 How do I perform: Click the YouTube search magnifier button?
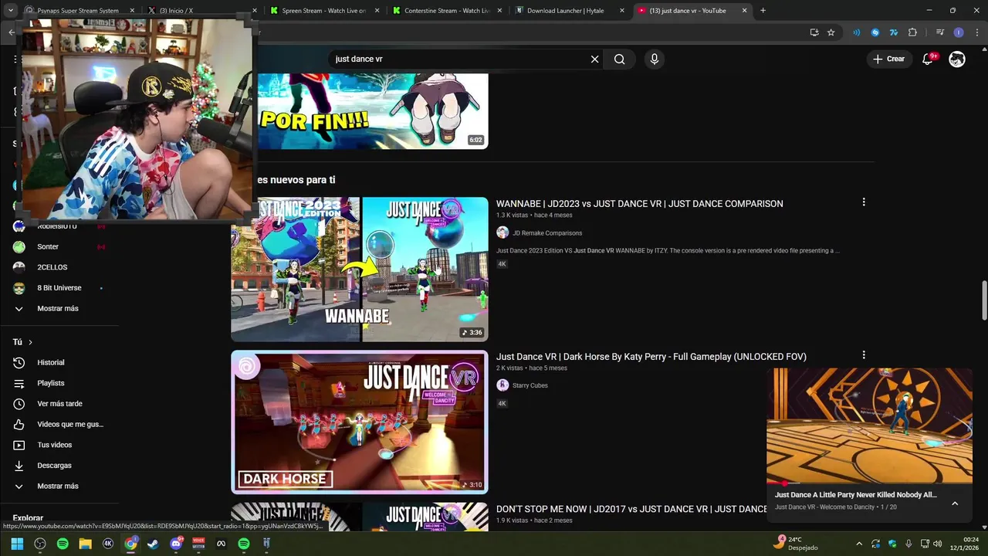pos(619,59)
